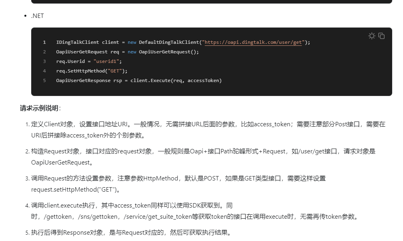Click the "GET" string in SetHttpMethod line
This screenshot has width=403, height=241.
pyautogui.click(x=116, y=71)
